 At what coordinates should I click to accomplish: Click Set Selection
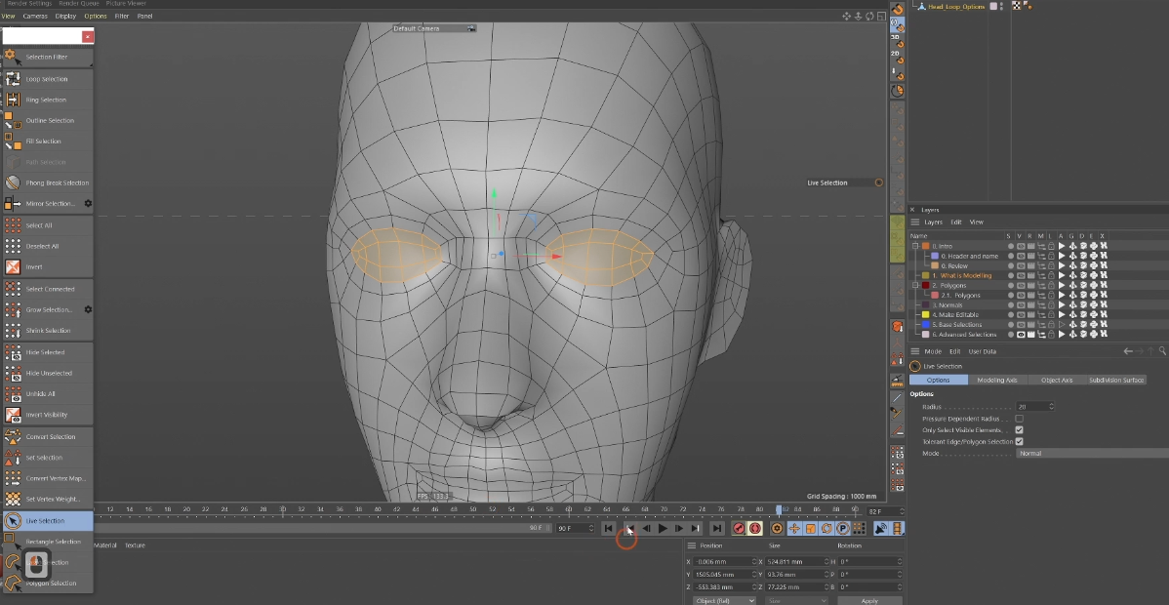click(x=48, y=458)
